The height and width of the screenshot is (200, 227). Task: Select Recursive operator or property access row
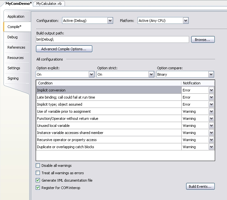coord(109,140)
